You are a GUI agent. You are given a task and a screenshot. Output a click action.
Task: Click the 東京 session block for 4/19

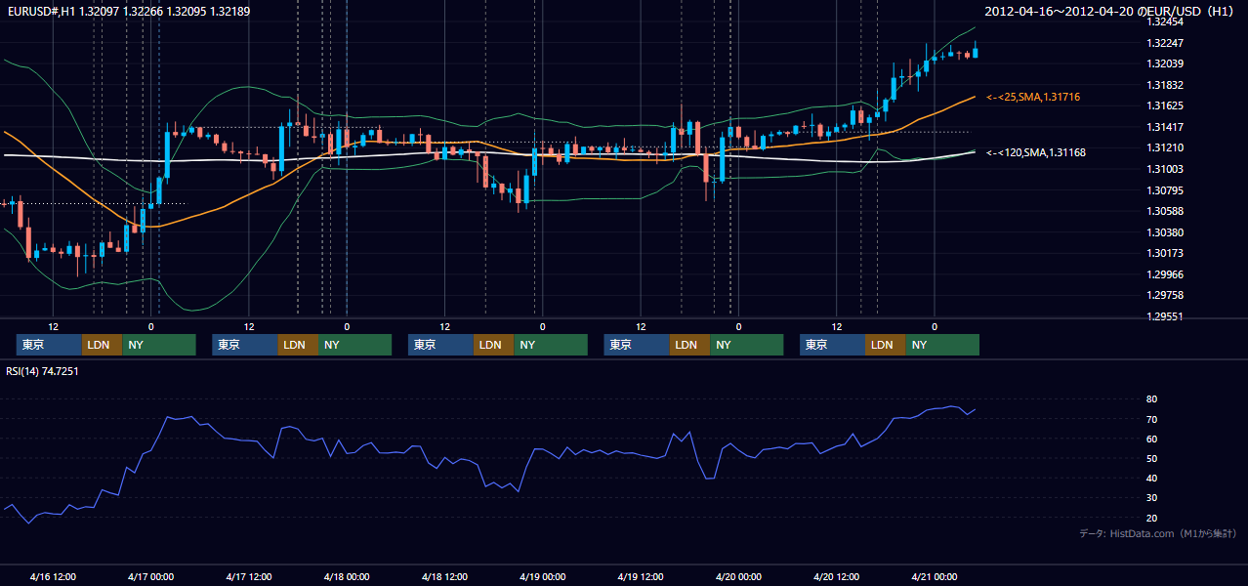(637, 345)
